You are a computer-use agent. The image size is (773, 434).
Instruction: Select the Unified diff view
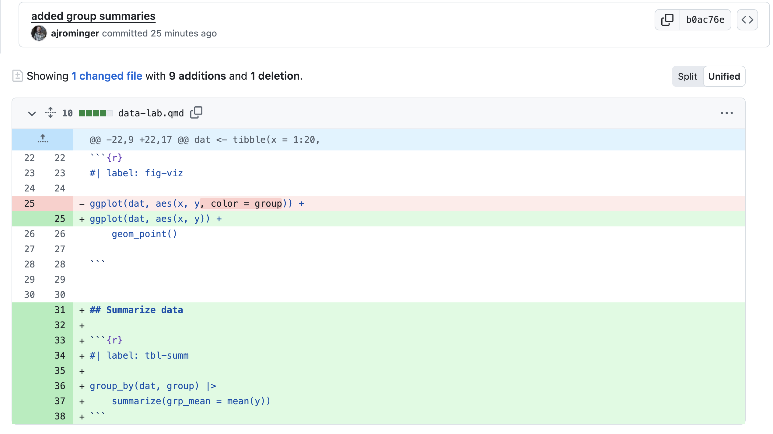pos(724,76)
